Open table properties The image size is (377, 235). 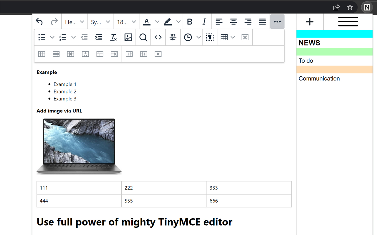click(x=42, y=54)
